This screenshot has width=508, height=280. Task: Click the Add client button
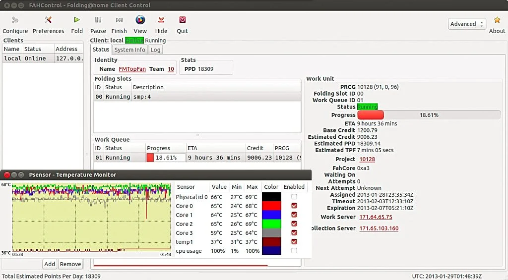point(50,264)
